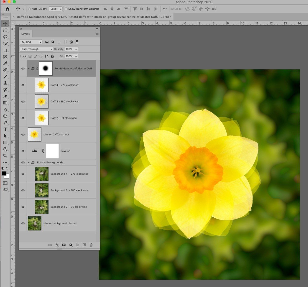Select the Horizontal Type tool

[5, 129]
